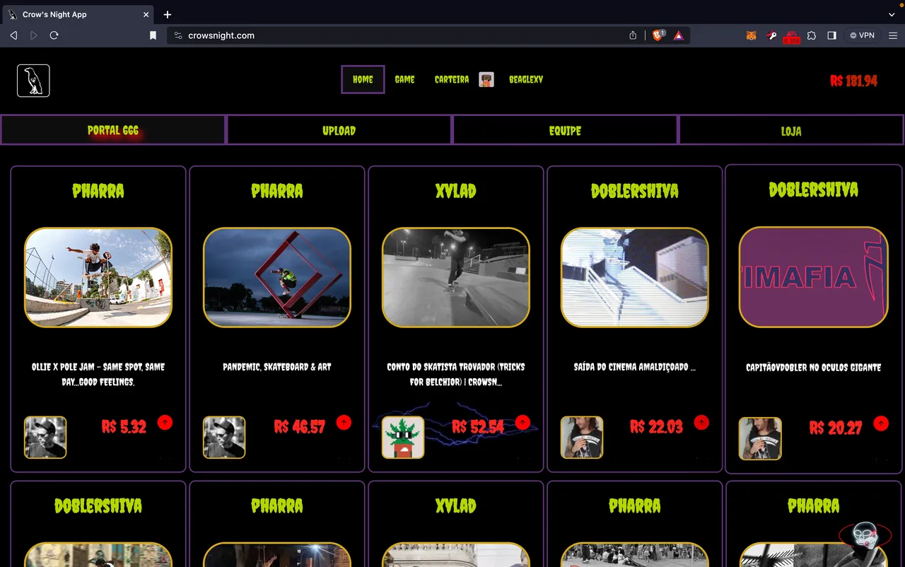
Task: Go back with browser back arrow
Action: [13, 35]
